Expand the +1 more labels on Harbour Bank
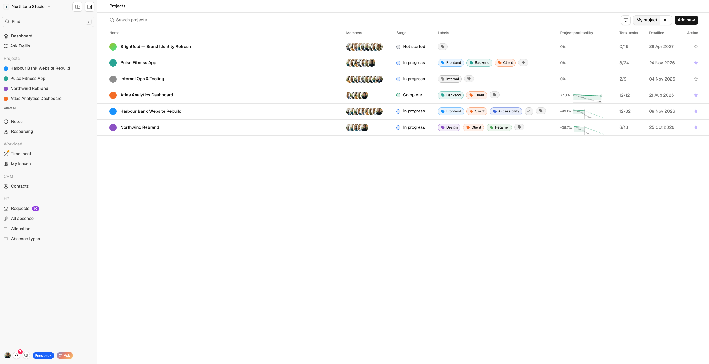 529,111
